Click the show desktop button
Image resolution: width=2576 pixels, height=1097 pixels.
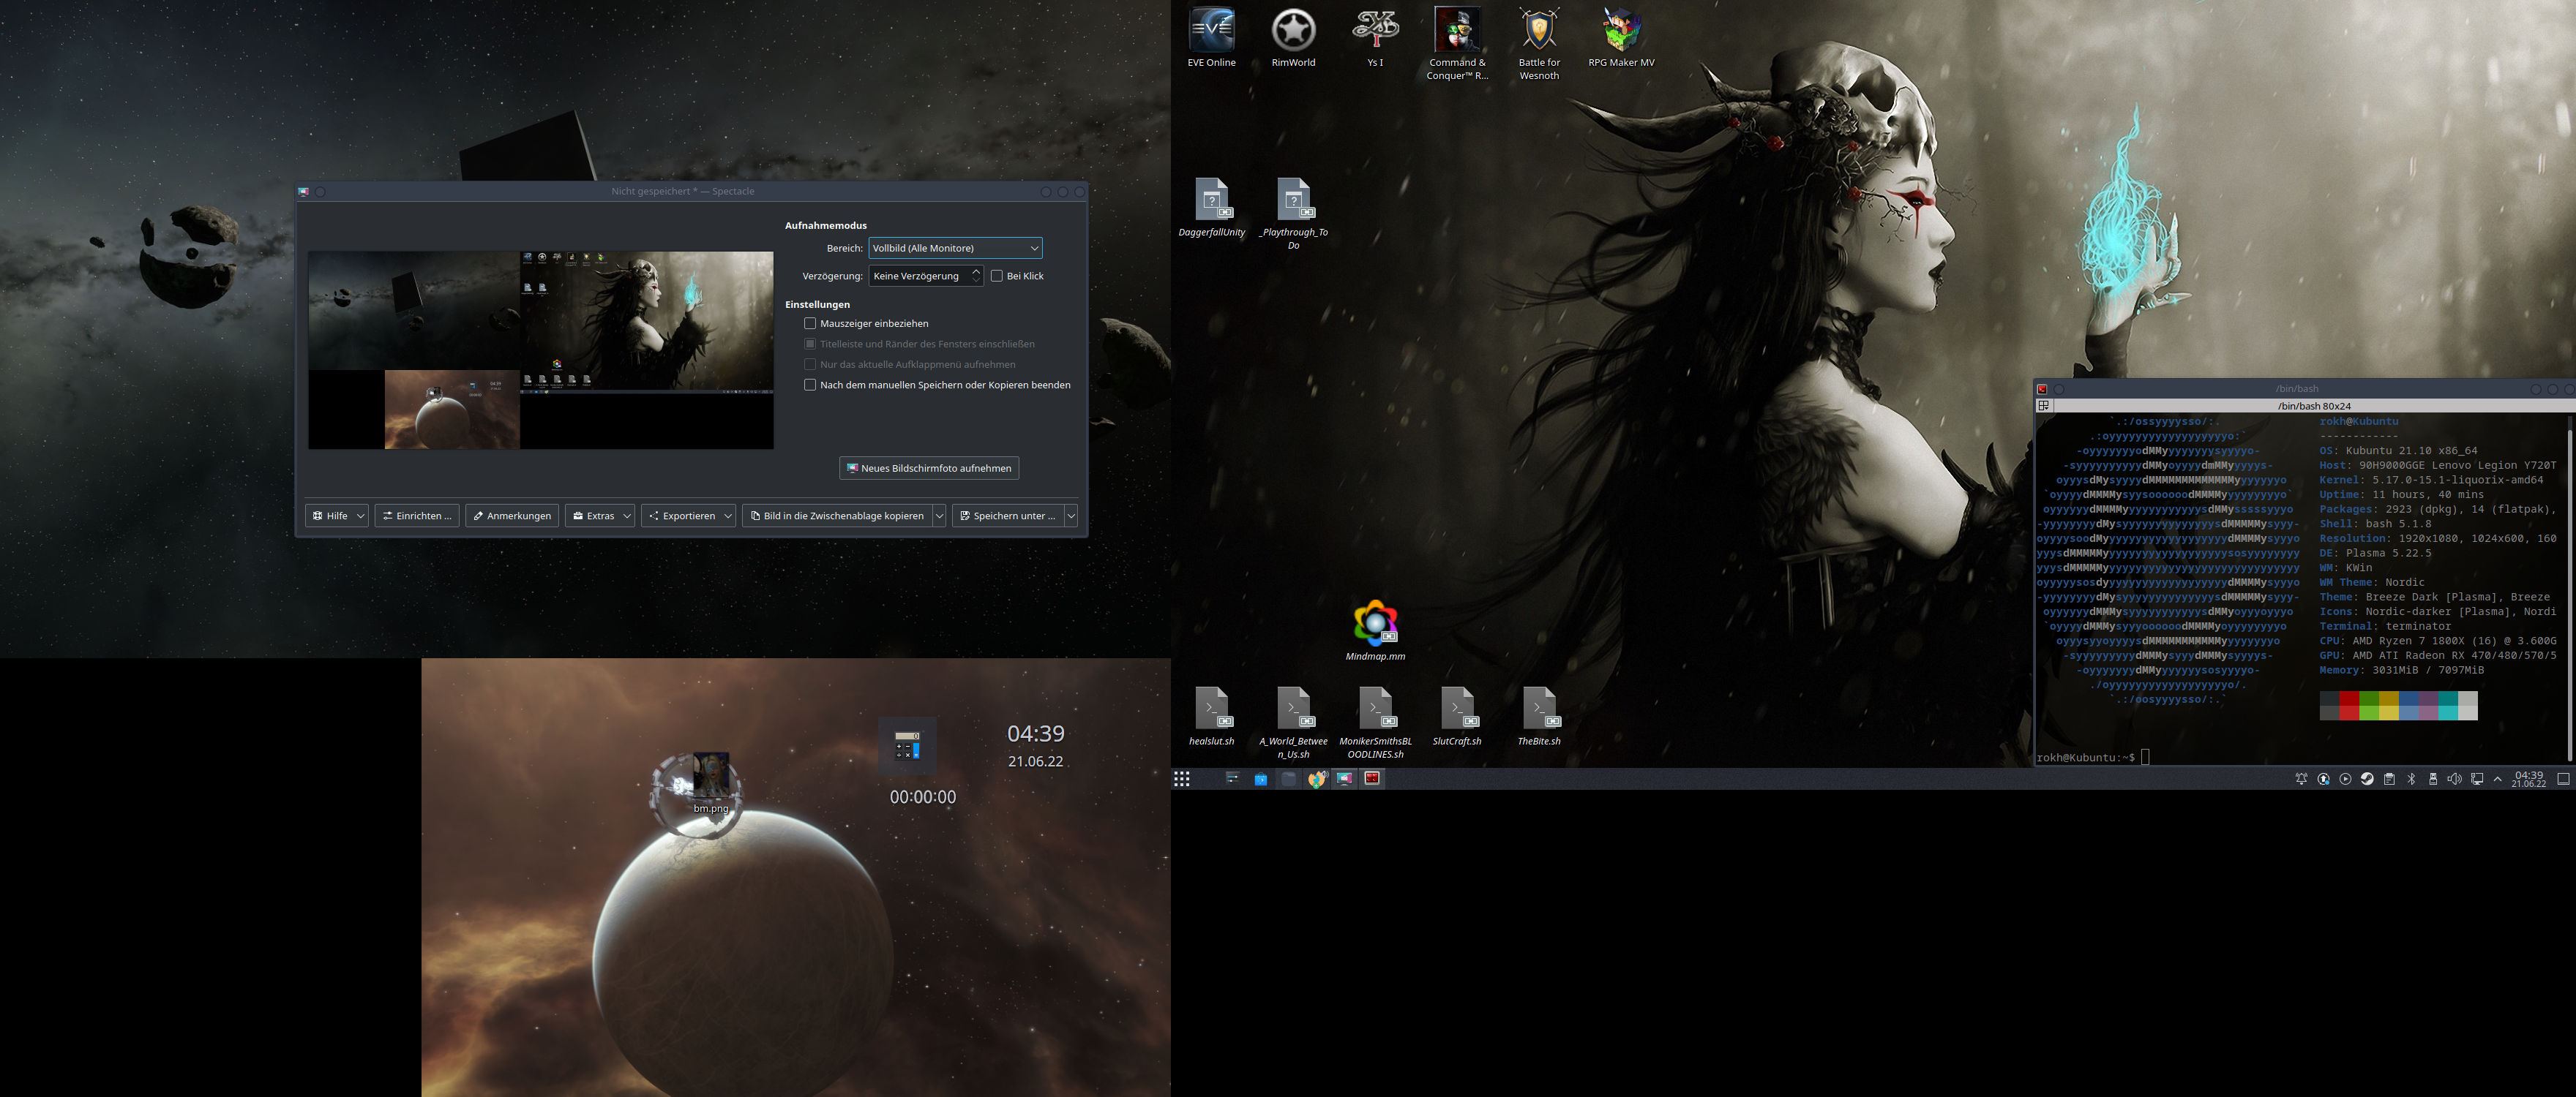[x=2563, y=780]
